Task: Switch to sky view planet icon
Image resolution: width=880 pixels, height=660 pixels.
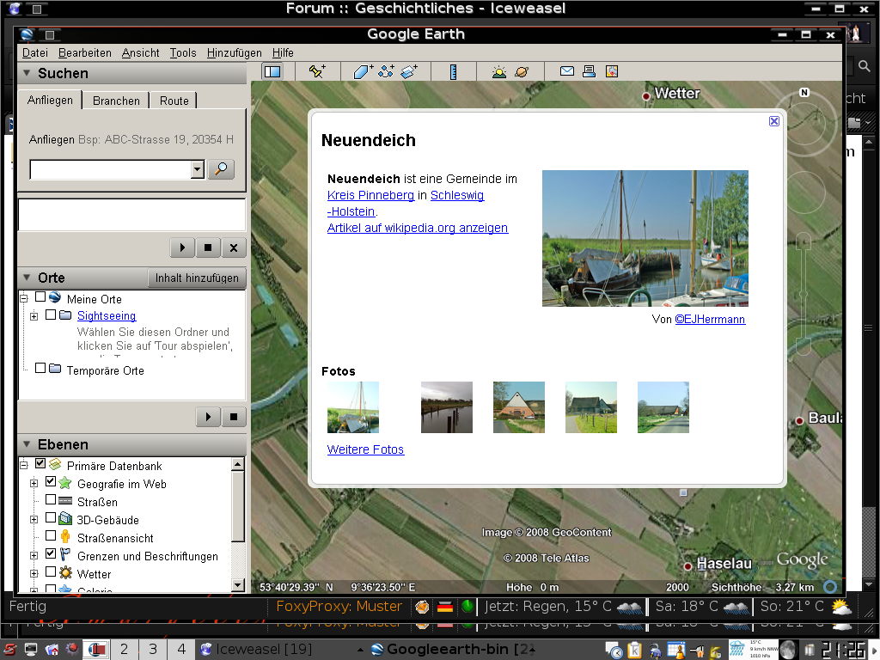Action: click(x=522, y=72)
